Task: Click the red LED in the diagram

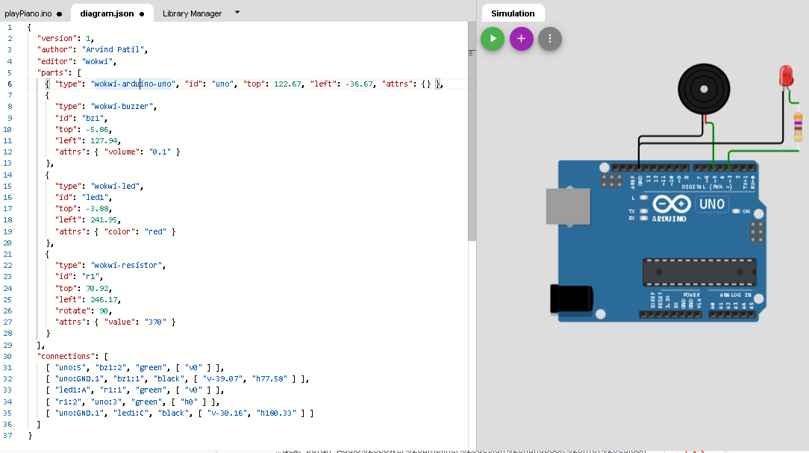Action: click(786, 76)
